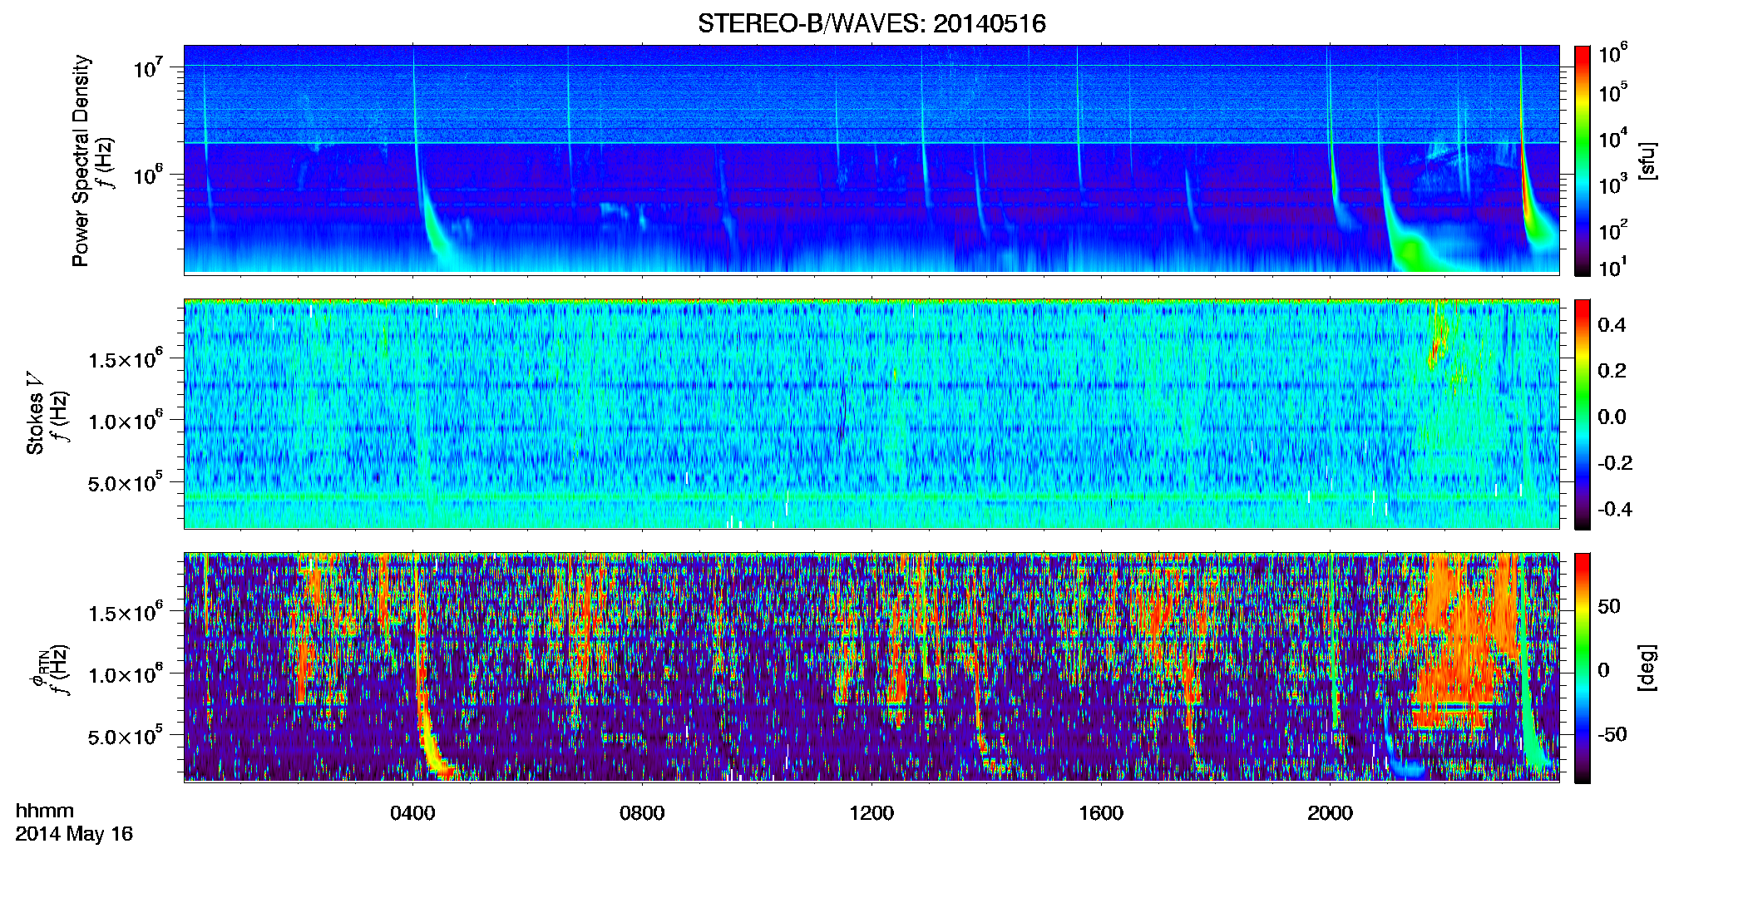Viewport: 1743px width, 898px height.
Task: Click the [deg] colorbar unit label
Action: click(1647, 668)
